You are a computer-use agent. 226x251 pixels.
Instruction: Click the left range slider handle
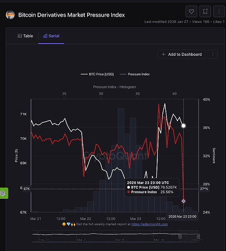180,236
